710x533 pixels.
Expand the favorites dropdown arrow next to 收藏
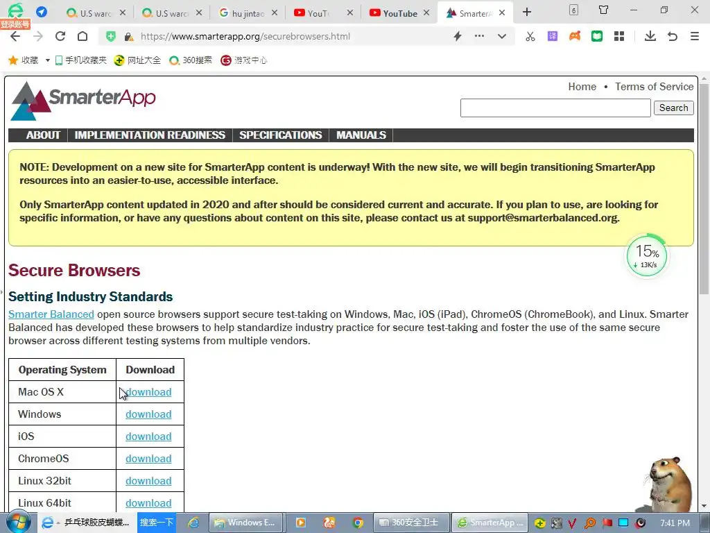tap(48, 60)
